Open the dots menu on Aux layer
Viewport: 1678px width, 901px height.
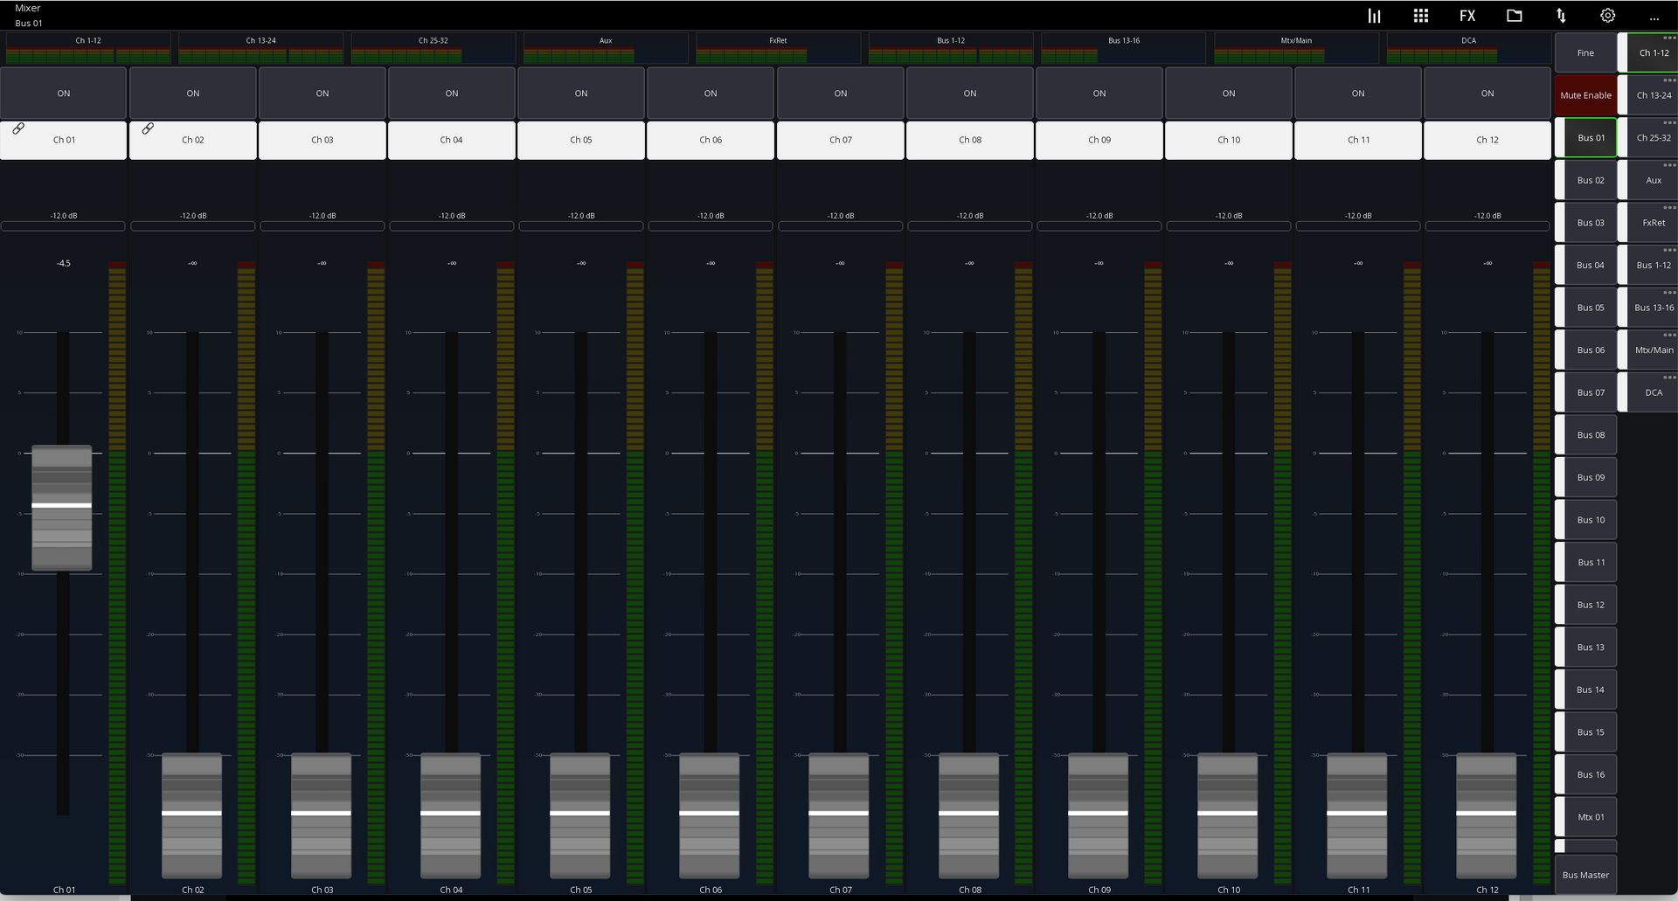[x=1669, y=165]
